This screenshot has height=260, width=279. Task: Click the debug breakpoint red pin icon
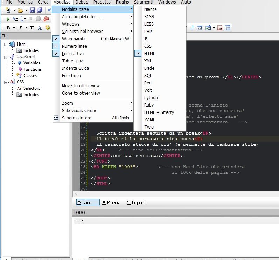click(46, 19)
